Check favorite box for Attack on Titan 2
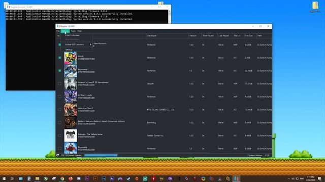 tap(60, 110)
